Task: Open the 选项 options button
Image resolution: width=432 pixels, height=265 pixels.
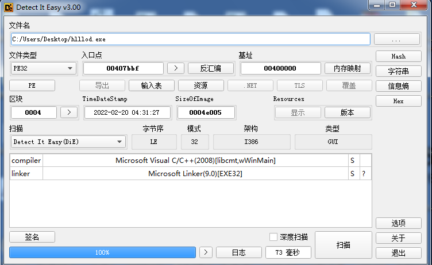Action: point(398,223)
